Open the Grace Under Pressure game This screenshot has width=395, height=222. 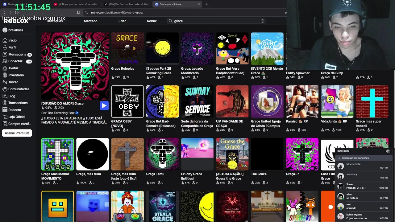232,206
